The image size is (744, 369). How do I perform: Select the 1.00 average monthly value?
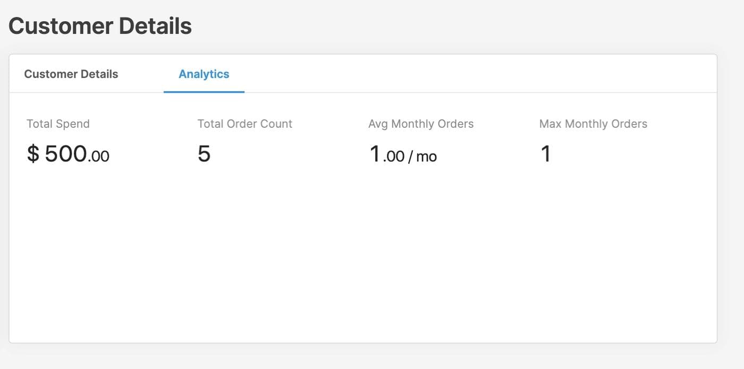click(386, 155)
